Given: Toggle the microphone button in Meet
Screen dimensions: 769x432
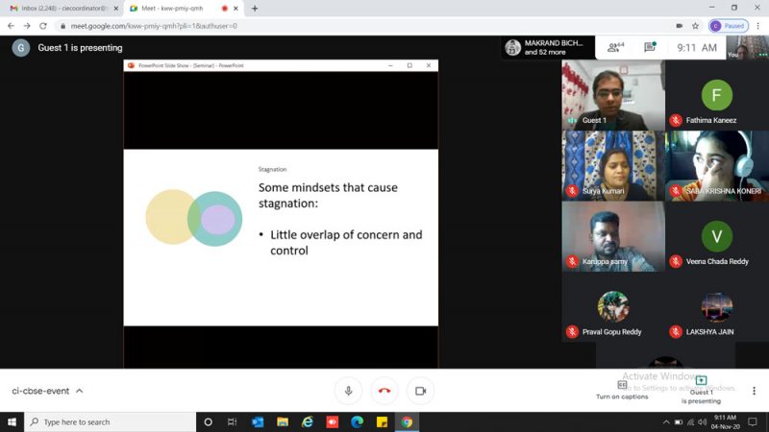Looking at the screenshot, I should coord(348,391).
